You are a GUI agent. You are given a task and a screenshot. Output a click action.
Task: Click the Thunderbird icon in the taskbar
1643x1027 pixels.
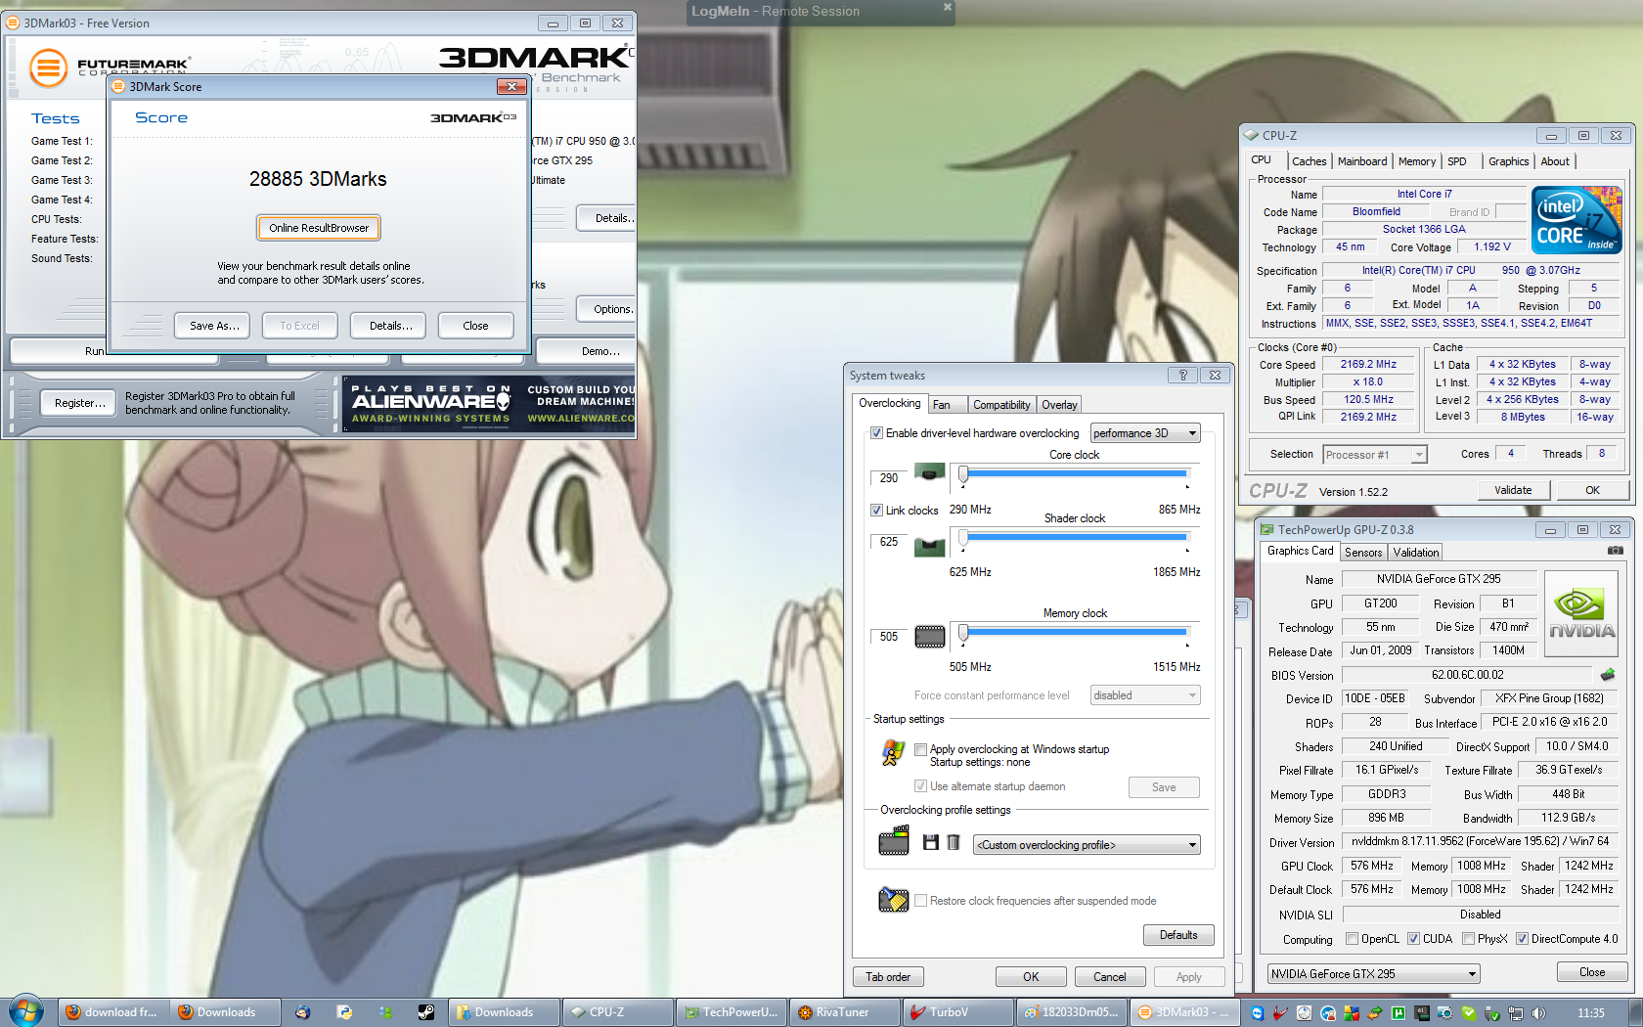[302, 1012]
